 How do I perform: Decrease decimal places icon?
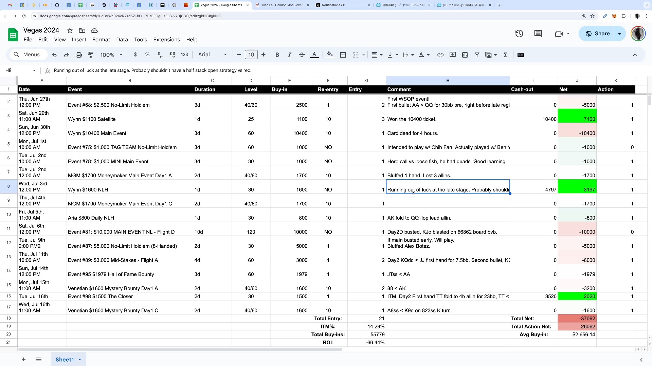[160, 55]
